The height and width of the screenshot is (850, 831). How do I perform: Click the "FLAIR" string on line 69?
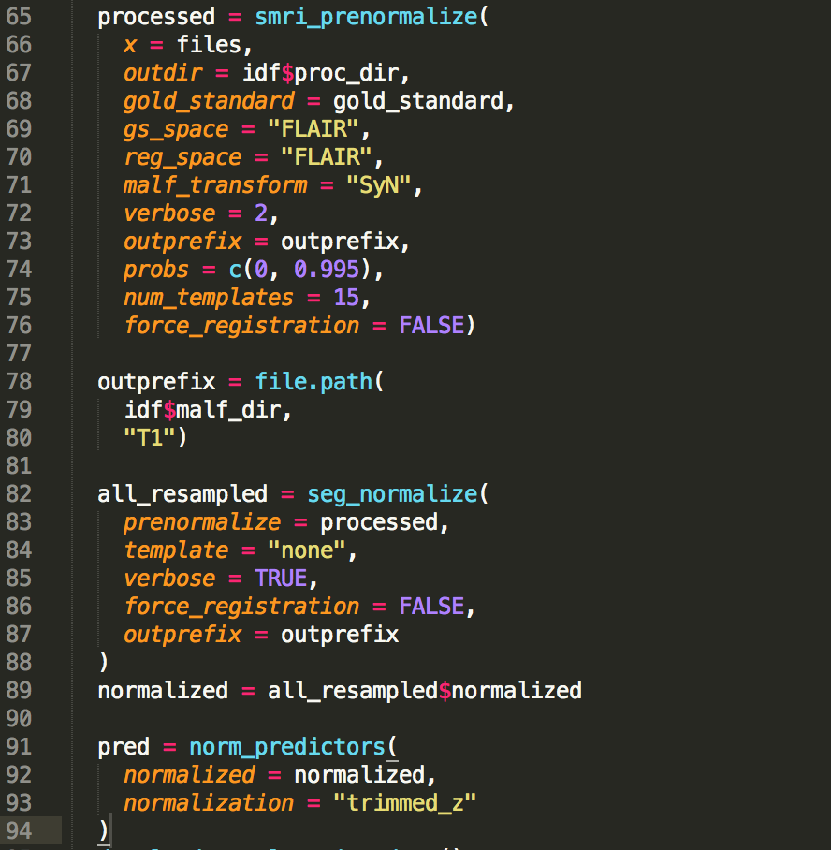[313, 129]
